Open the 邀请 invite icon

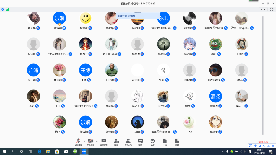(116, 142)
